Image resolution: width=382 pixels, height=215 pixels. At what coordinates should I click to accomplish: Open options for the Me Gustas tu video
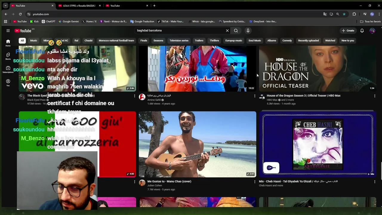(255, 182)
